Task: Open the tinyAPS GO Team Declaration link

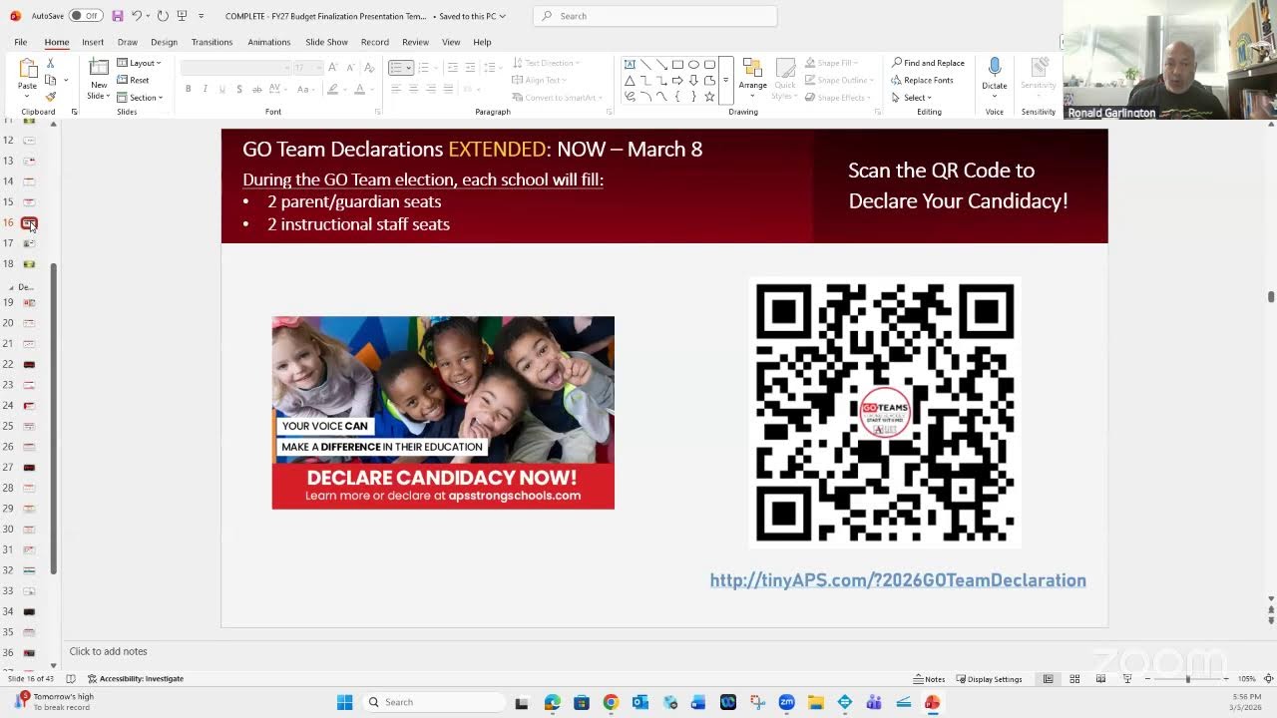Action: click(898, 580)
